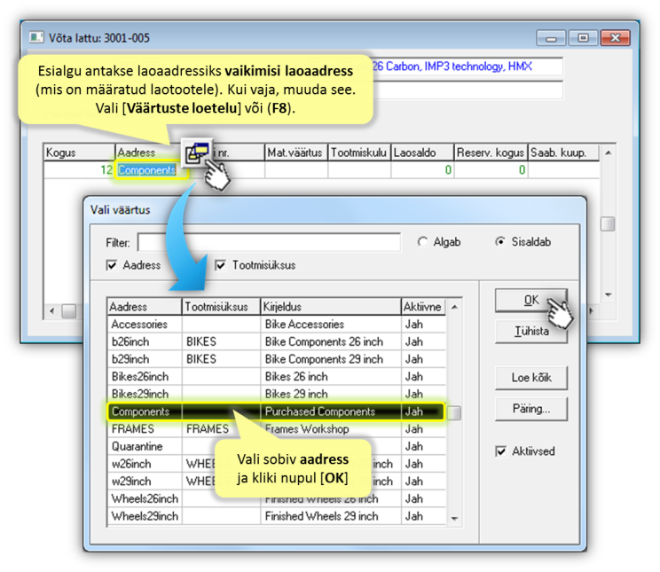660x572 pixels.
Task: Click the product description field with Carbon text
Action: tap(467, 67)
